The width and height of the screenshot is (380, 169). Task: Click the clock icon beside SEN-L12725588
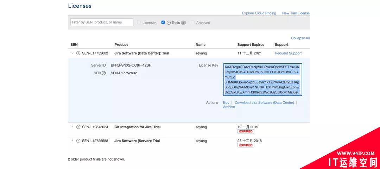click(78, 141)
